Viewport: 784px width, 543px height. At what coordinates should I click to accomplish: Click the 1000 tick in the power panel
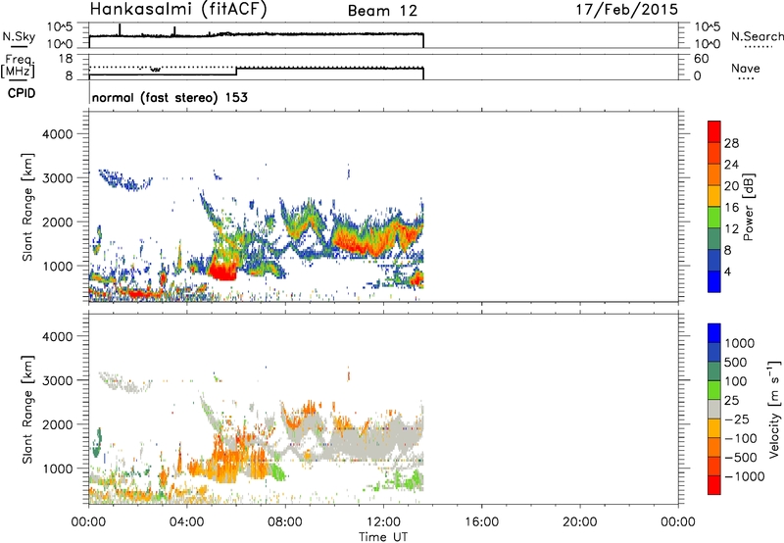[x=58, y=266]
